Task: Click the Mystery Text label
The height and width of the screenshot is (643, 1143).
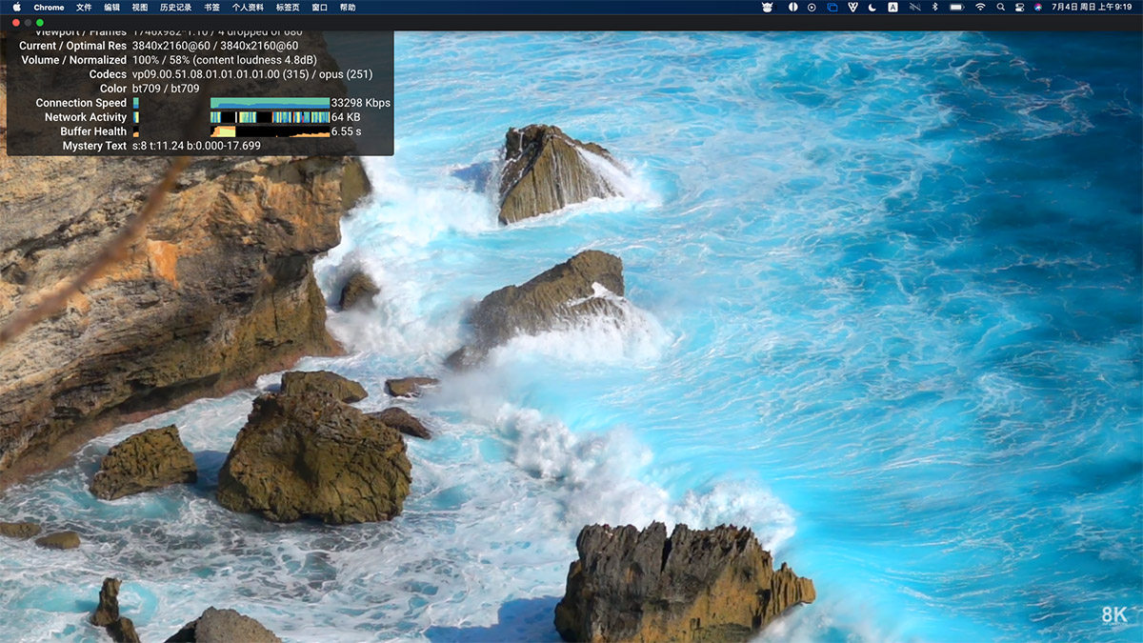Action: pos(94,146)
